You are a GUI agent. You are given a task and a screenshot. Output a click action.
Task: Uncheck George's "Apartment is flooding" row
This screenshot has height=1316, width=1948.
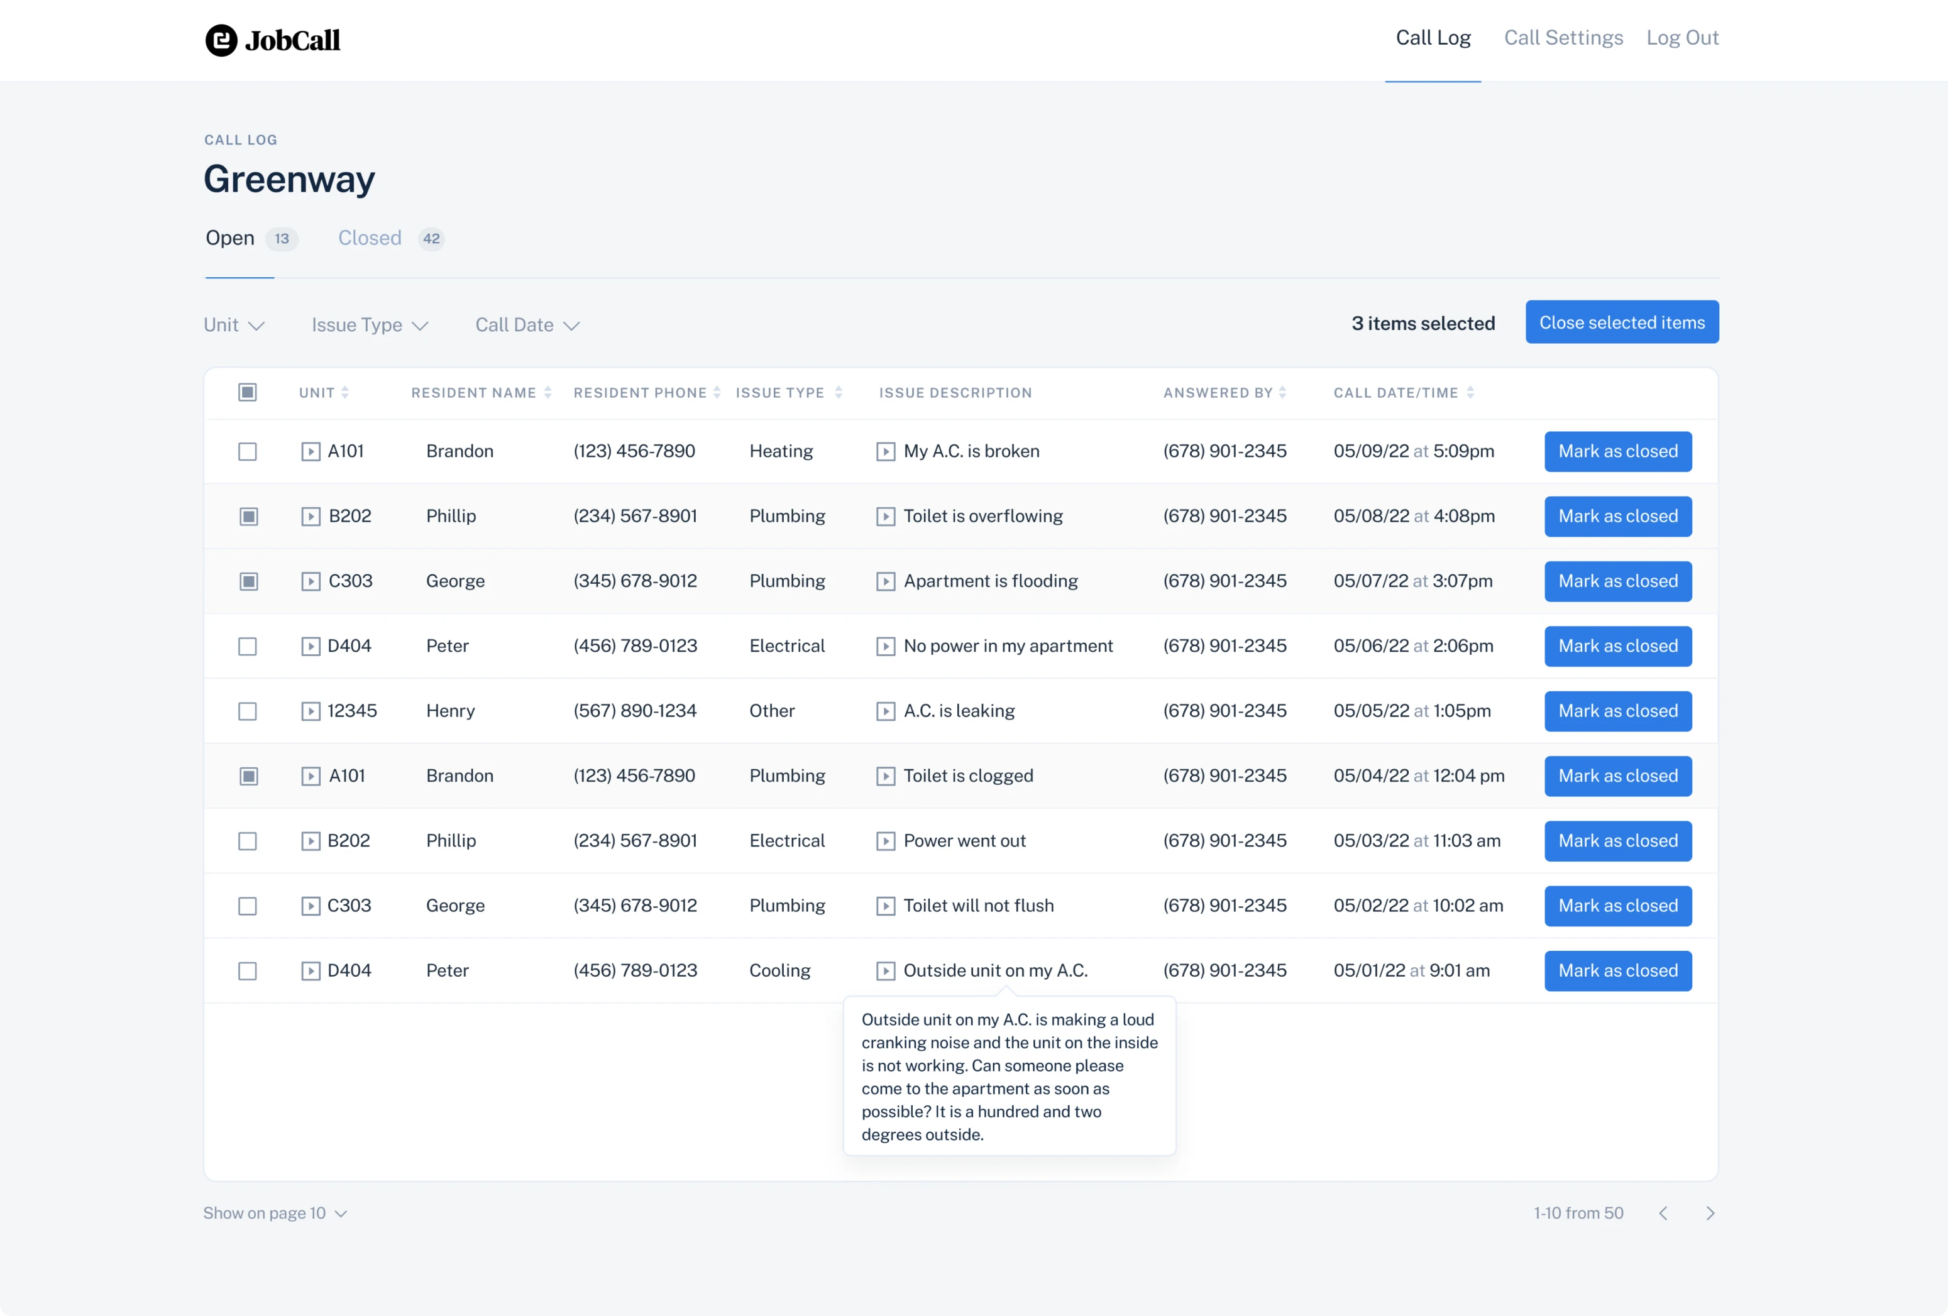[x=247, y=581]
